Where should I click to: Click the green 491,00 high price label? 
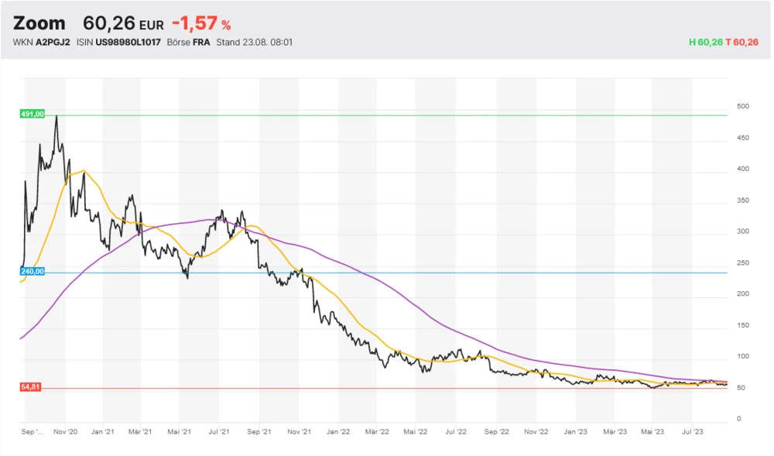(x=32, y=114)
